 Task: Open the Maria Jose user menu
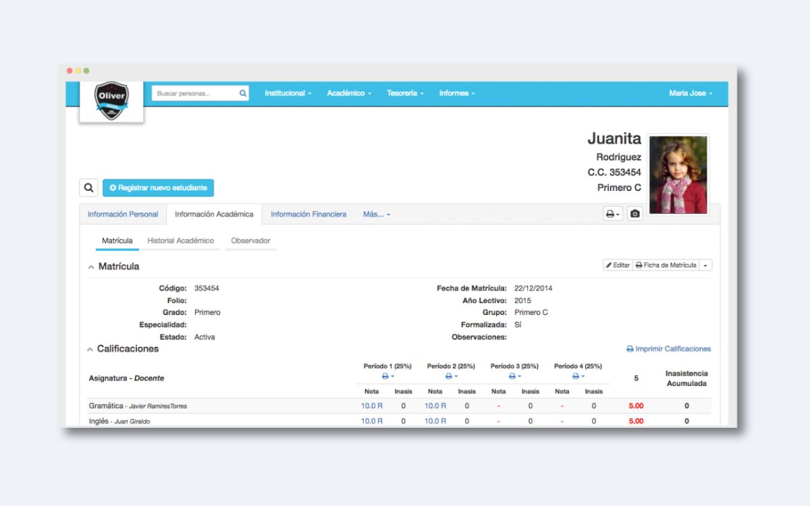click(x=691, y=93)
